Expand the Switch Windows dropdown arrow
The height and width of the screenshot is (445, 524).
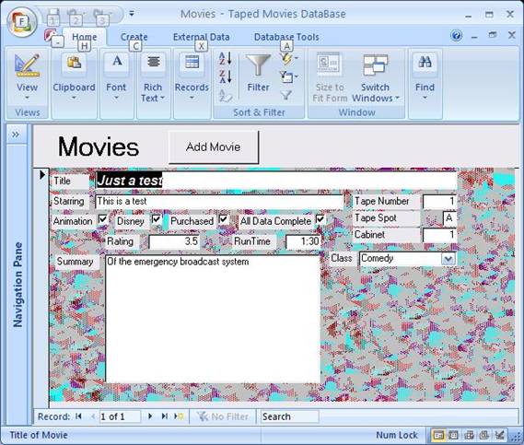point(397,98)
